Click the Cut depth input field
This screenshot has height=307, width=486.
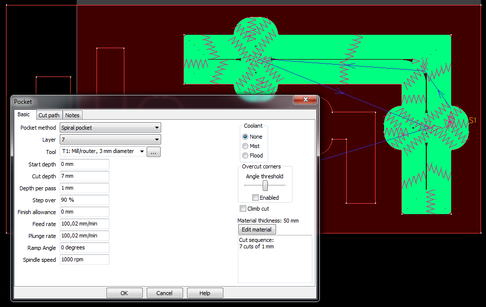84,176
